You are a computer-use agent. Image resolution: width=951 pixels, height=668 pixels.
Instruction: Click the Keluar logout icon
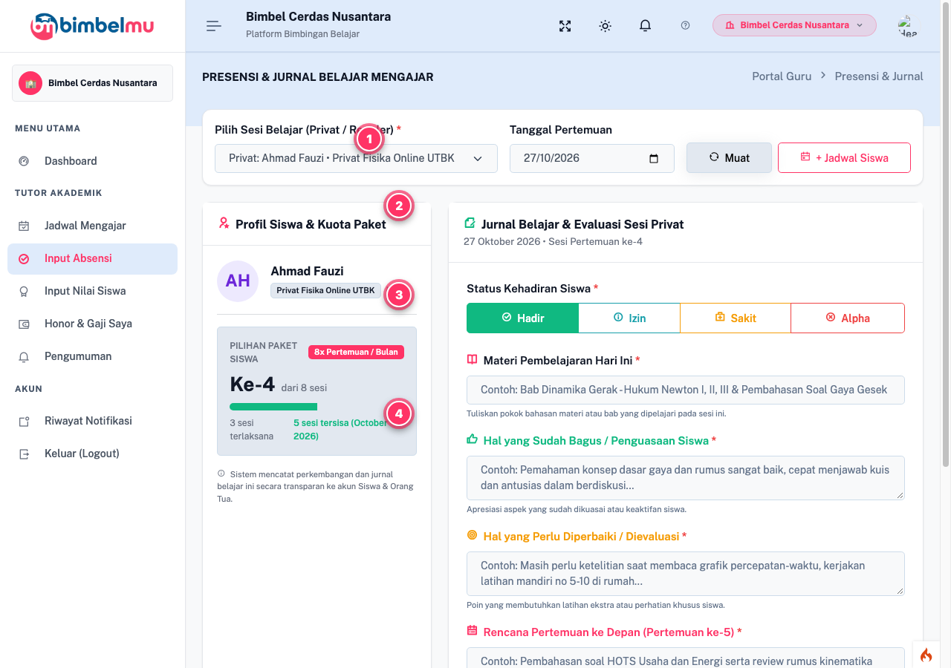24,453
